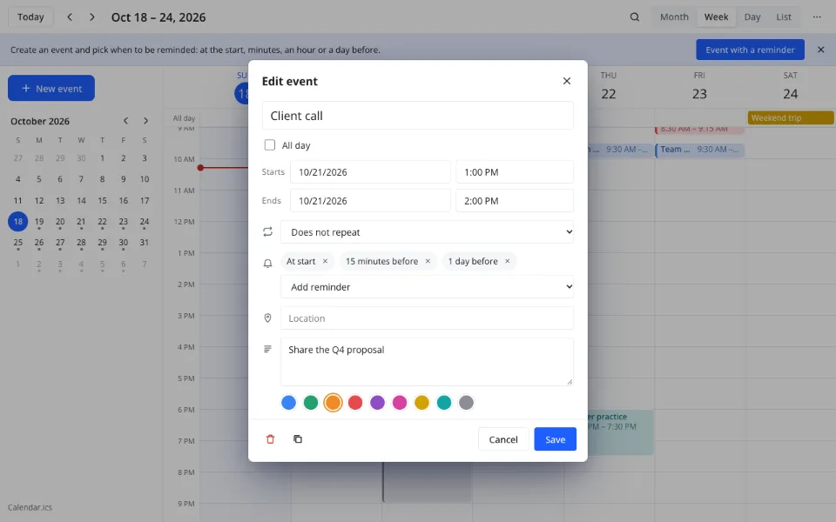The width and height of the screenshot is (836, 522).
Task: Open the 'Weekend trip' all-day event
Action: (x=791, y=117)
